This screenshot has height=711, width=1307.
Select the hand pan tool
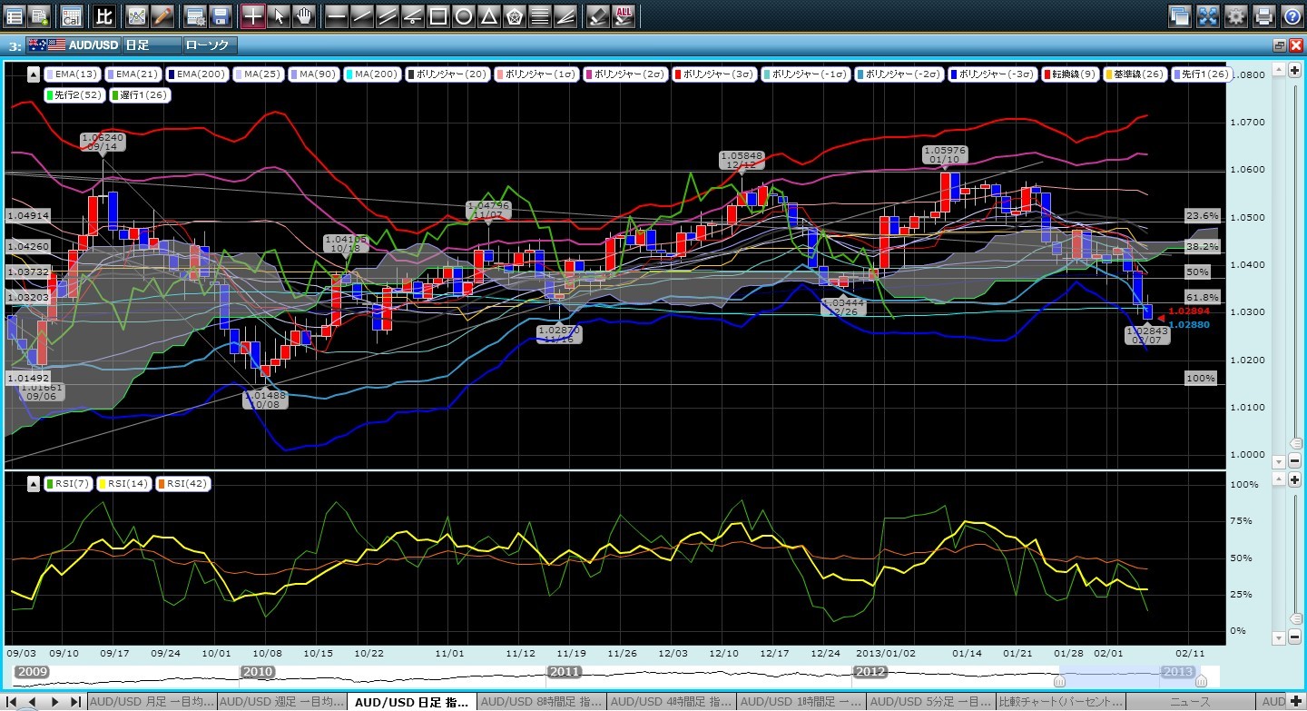tap(305, 15)
